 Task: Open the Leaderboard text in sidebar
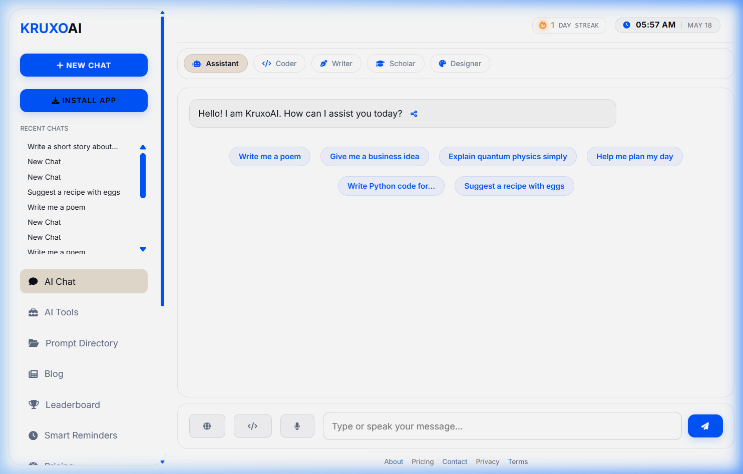point(73,405)
